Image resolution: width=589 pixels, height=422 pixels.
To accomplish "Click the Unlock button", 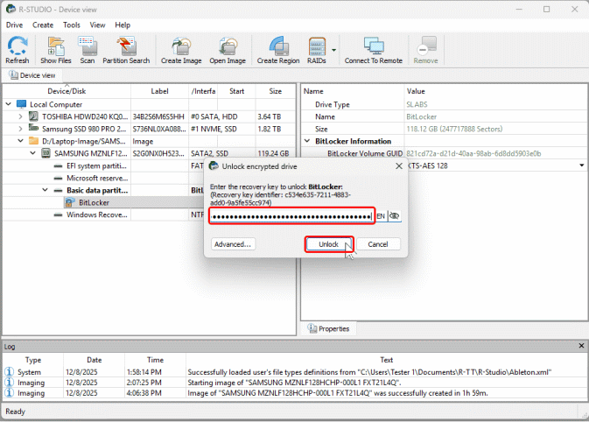I will (x=329, y=244).
